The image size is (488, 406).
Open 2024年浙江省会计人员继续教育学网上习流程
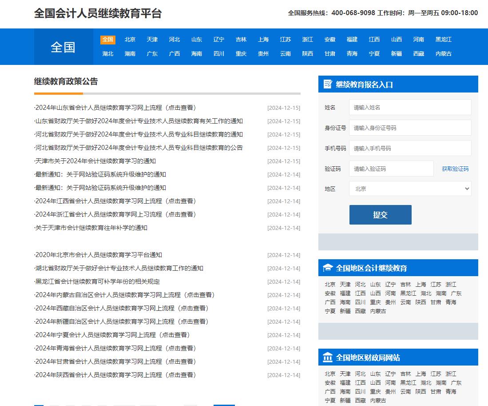[x=115, y=215]
